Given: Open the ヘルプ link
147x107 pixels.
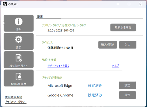Looking at the screenshot, I should click(x=115, y=66).
